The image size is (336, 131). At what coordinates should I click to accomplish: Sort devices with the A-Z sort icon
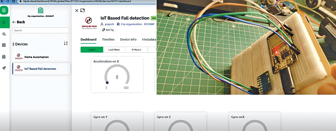point(66,43)
